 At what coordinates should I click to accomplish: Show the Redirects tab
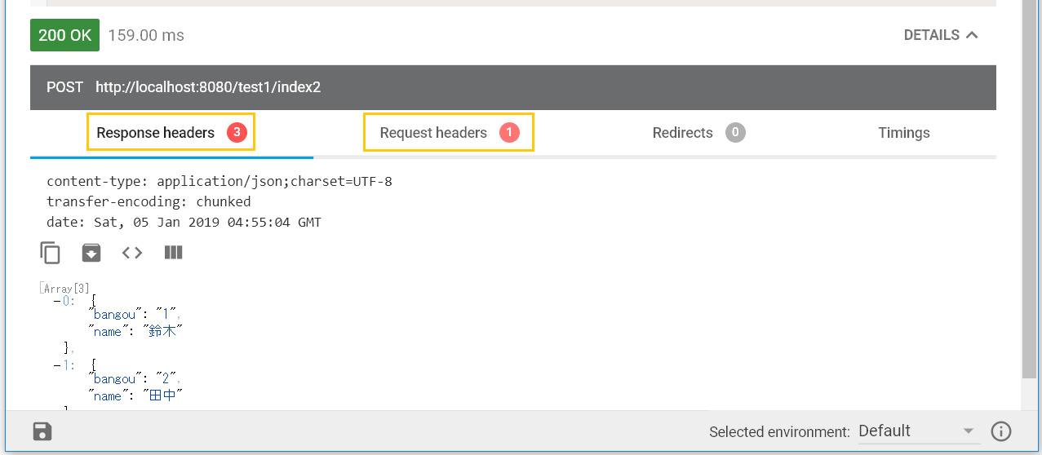point(698,133)
